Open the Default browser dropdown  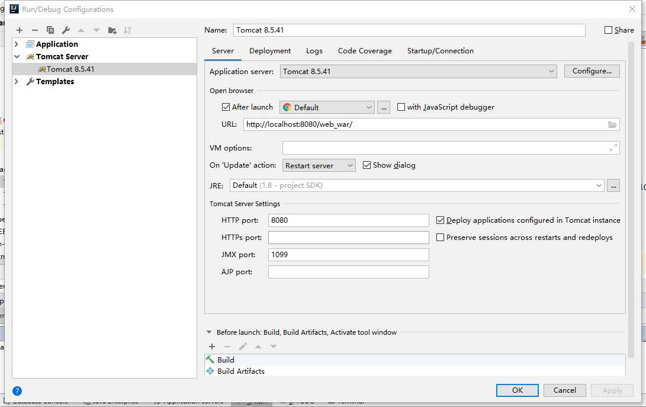coord(327,107)
